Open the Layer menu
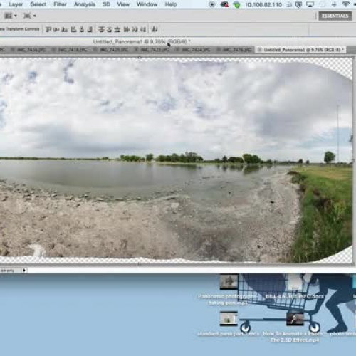 pos(16,4)
